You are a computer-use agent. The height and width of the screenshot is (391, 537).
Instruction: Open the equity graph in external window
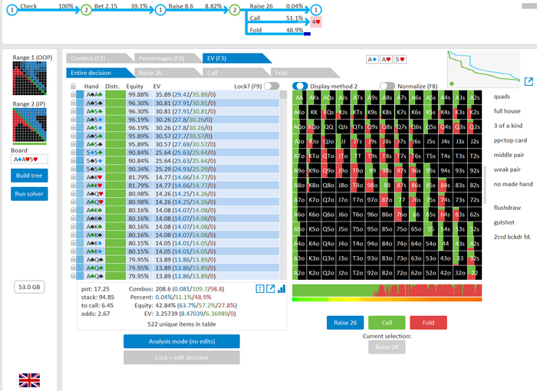tap(529, 81)
